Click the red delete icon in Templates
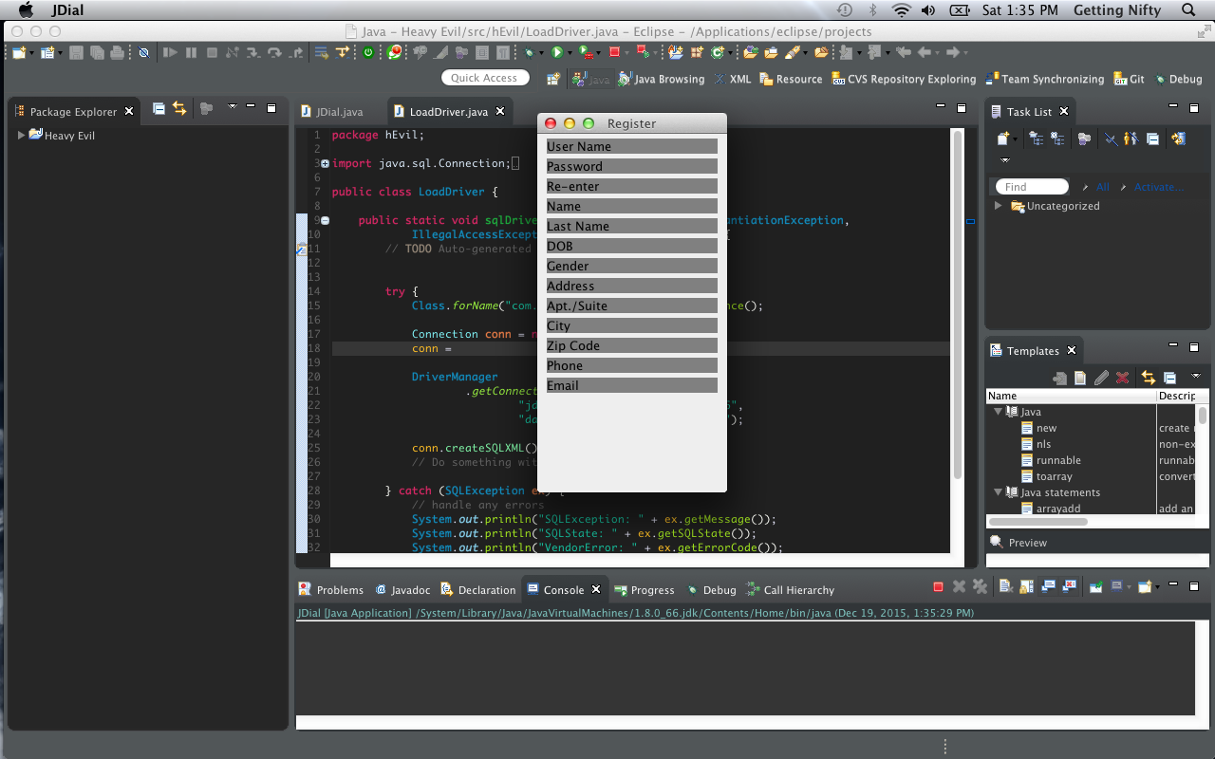The image size is (1215, 759). (x=1122, y=378)
